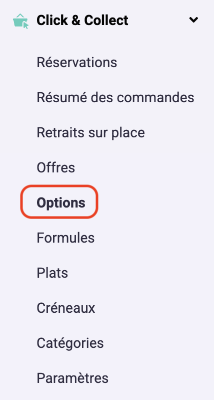
Task: Select the Click & Collect header title
Action: pos(82,21)
